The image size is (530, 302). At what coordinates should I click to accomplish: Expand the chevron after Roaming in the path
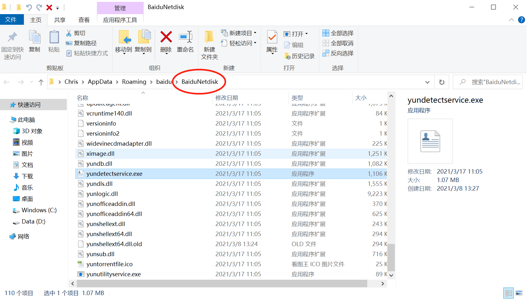click(x=151, y=82)
